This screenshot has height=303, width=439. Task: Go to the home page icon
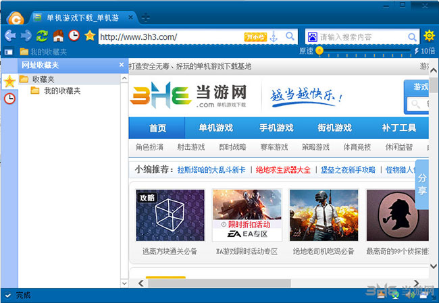pos(58,36)
